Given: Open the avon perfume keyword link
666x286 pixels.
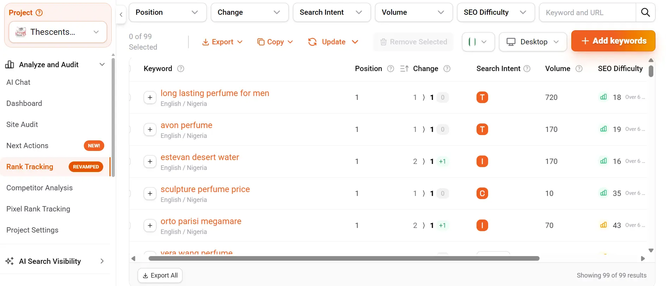Looking at the screenshot, I should pyautogui.click(x=186, y=125).
